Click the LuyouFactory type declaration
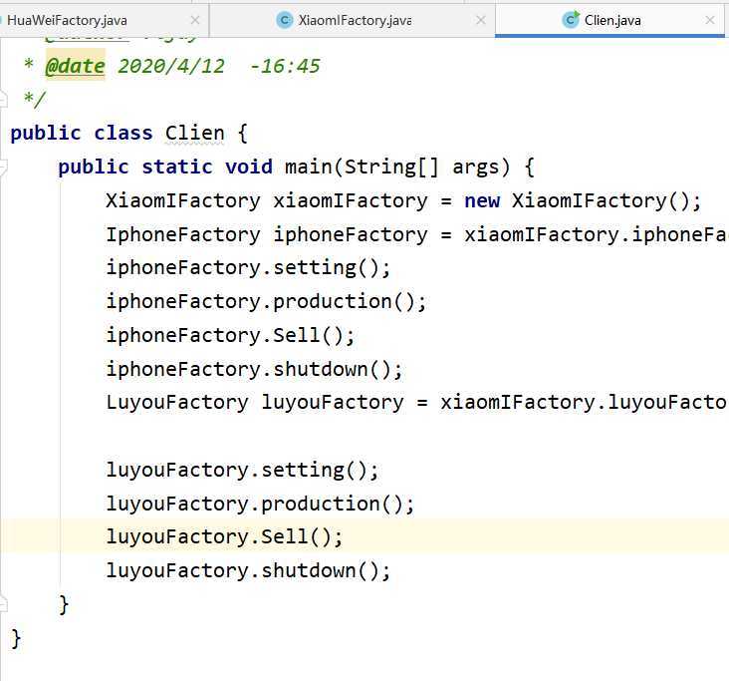The width and height of the screenshot is (729, 681). coord(177,403)
